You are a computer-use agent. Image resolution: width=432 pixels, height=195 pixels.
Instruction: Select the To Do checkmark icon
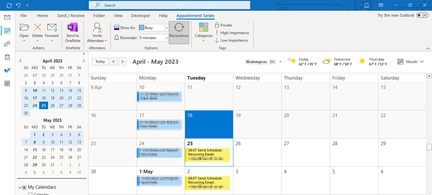coord(7,70)
